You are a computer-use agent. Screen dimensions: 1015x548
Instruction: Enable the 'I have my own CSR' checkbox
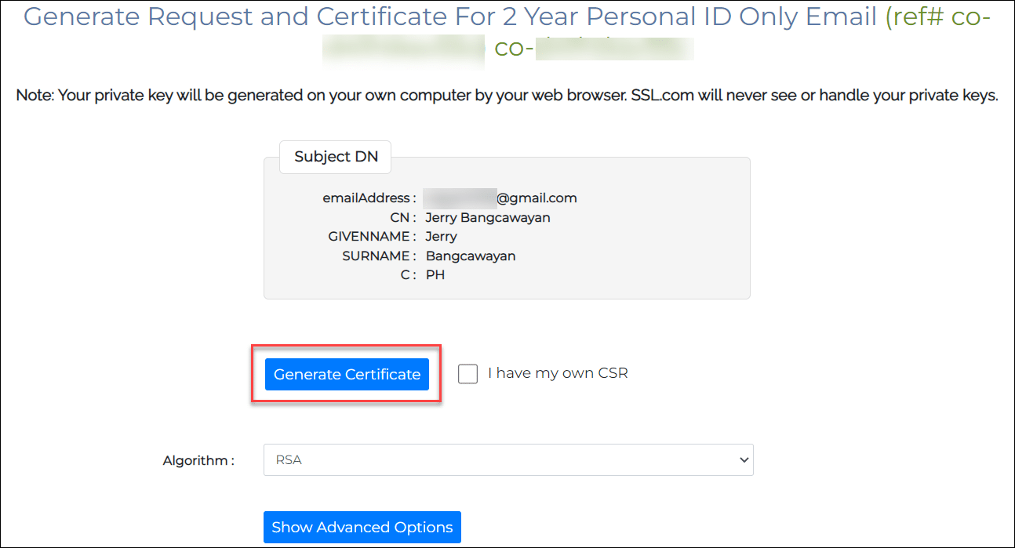pos(467,373)
